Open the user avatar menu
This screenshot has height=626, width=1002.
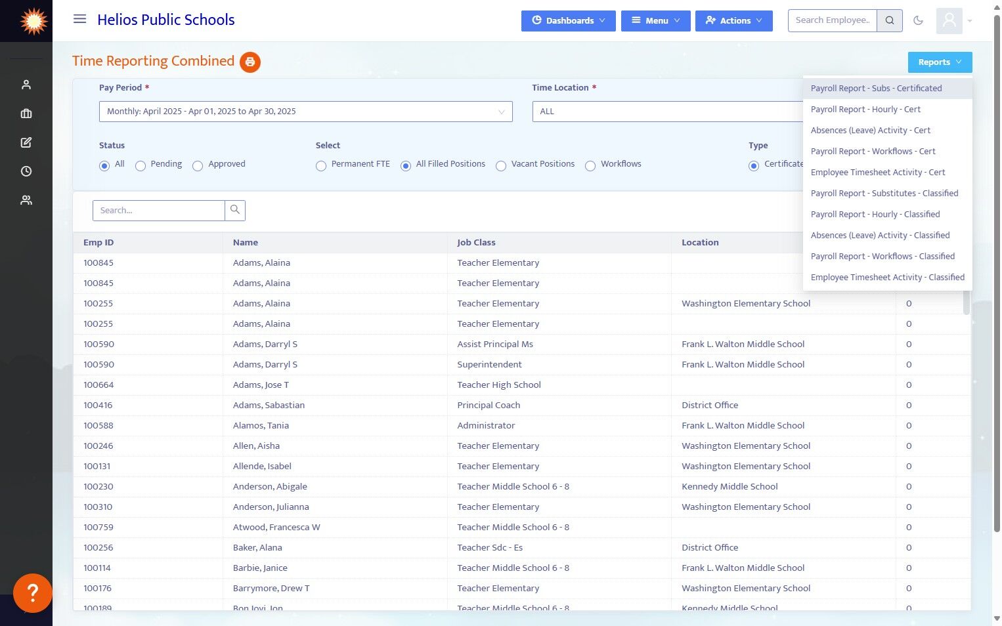click(x=949, y=21)
